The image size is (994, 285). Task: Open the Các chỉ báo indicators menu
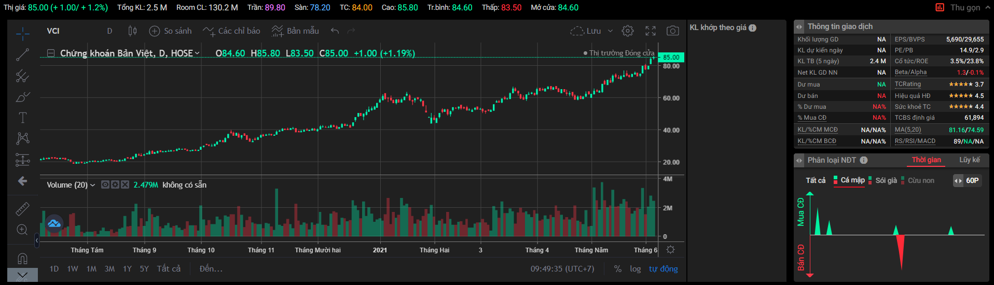coord(232,31)
